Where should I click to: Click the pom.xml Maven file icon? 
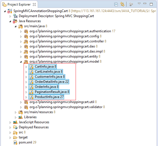[15, 142]
